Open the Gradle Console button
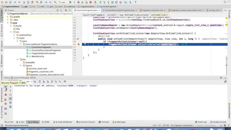 click(x=218, y=122)
